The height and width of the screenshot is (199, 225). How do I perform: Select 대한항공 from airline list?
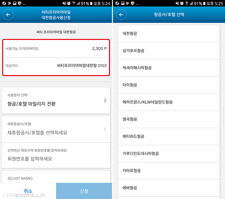coord(169,34)
